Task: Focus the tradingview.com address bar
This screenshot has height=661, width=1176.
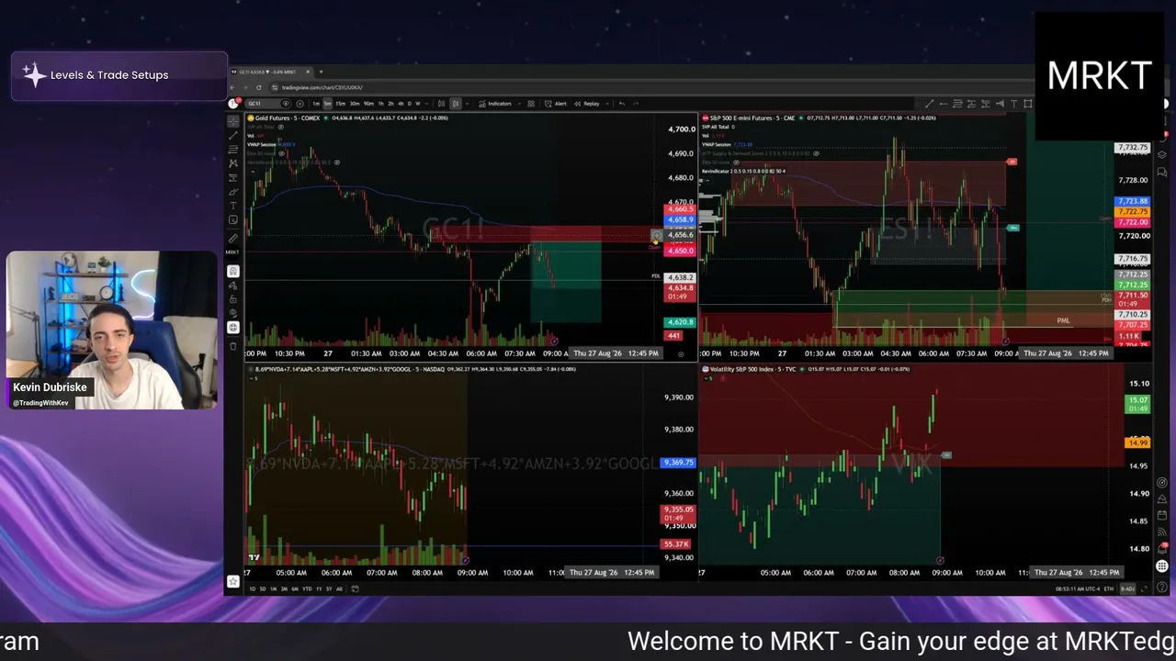Action: pos(322,87)
